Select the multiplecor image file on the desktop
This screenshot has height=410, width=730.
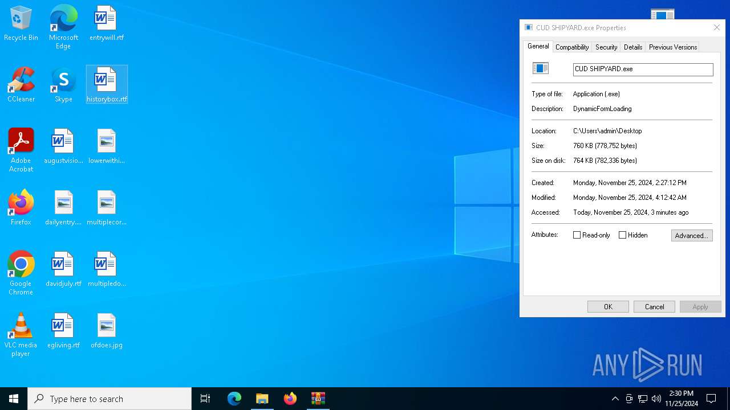click(x=106, y=208)
